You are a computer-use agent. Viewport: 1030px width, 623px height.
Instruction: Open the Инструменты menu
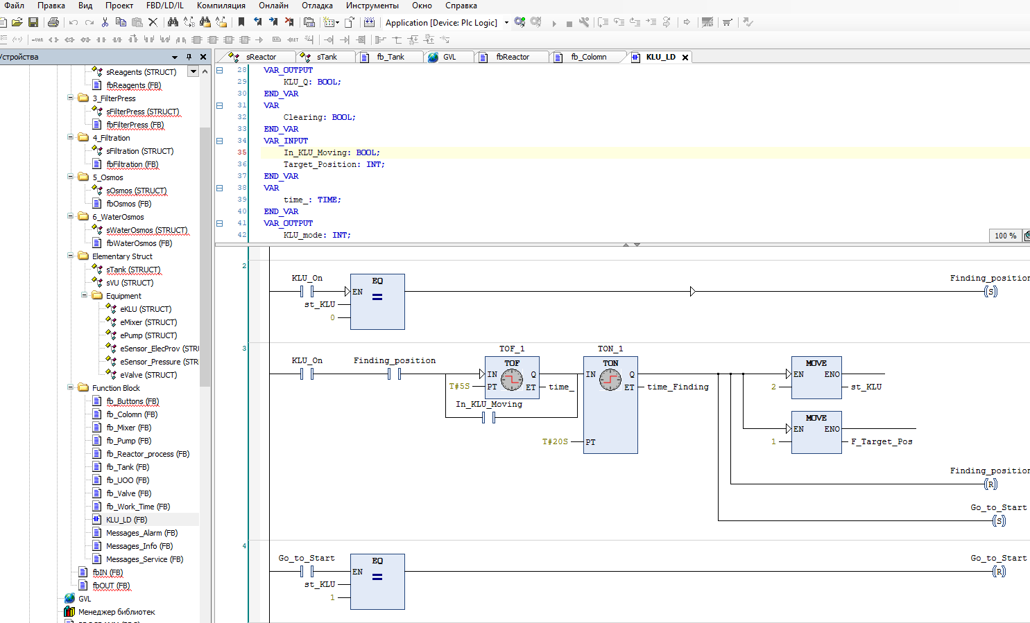point(372,6)
